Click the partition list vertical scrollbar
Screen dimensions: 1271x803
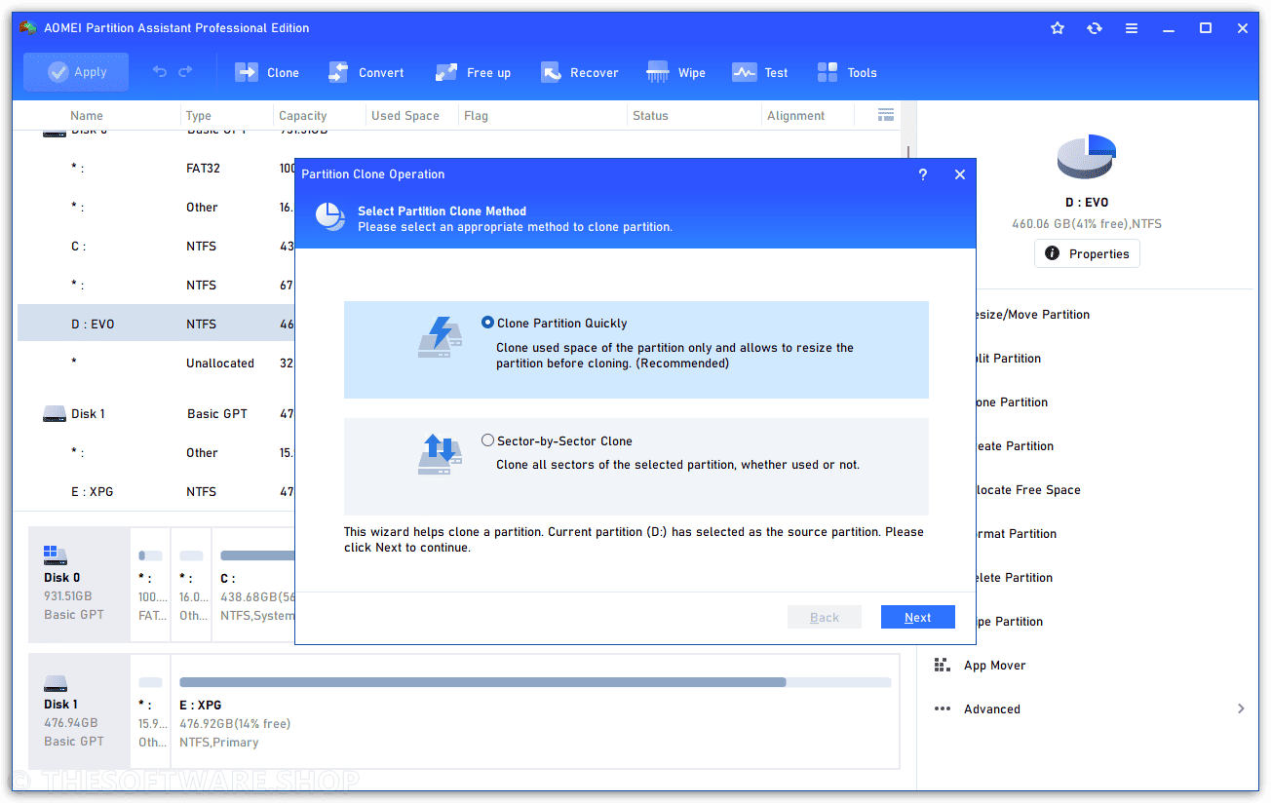coord(908,153)
